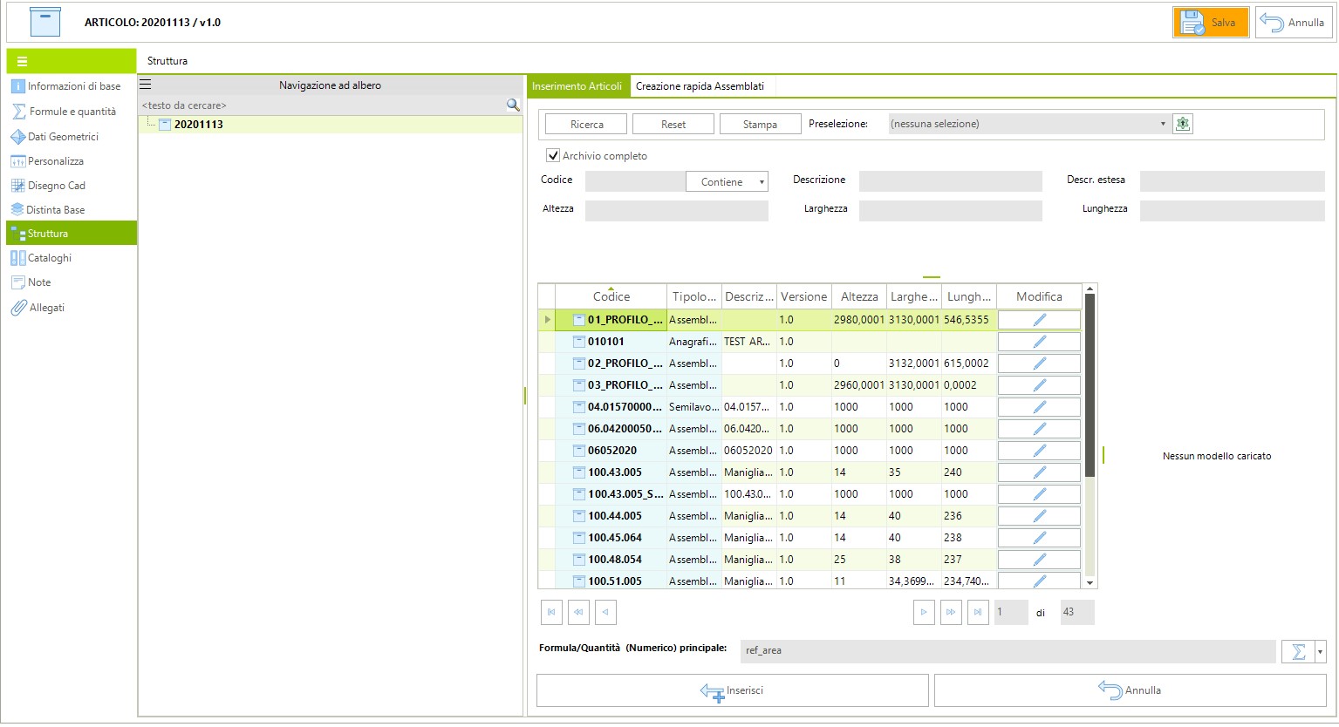Open formula editor sigma button
This screenshot has width=1339, height=727.
tap(1298, 651)
